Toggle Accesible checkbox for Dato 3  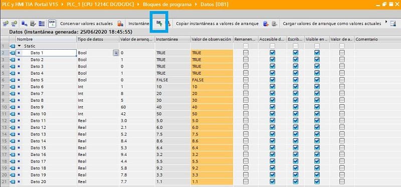point(272,66)
